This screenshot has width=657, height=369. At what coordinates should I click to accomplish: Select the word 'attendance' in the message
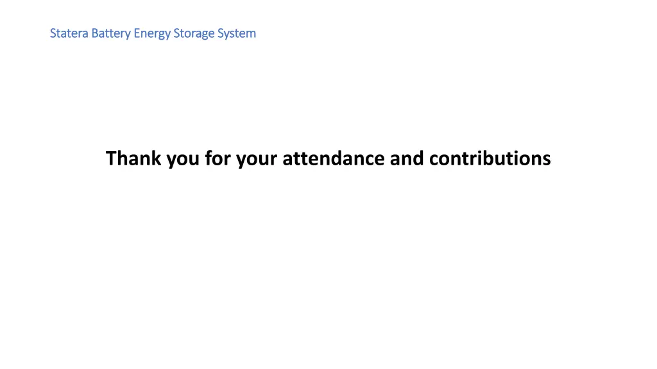[x=334, y=158]
